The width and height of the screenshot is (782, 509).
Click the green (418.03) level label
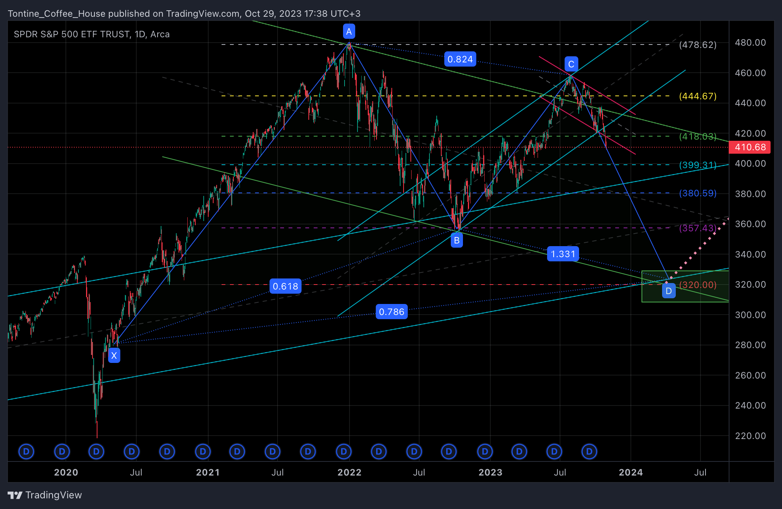[x=697, y=136]
